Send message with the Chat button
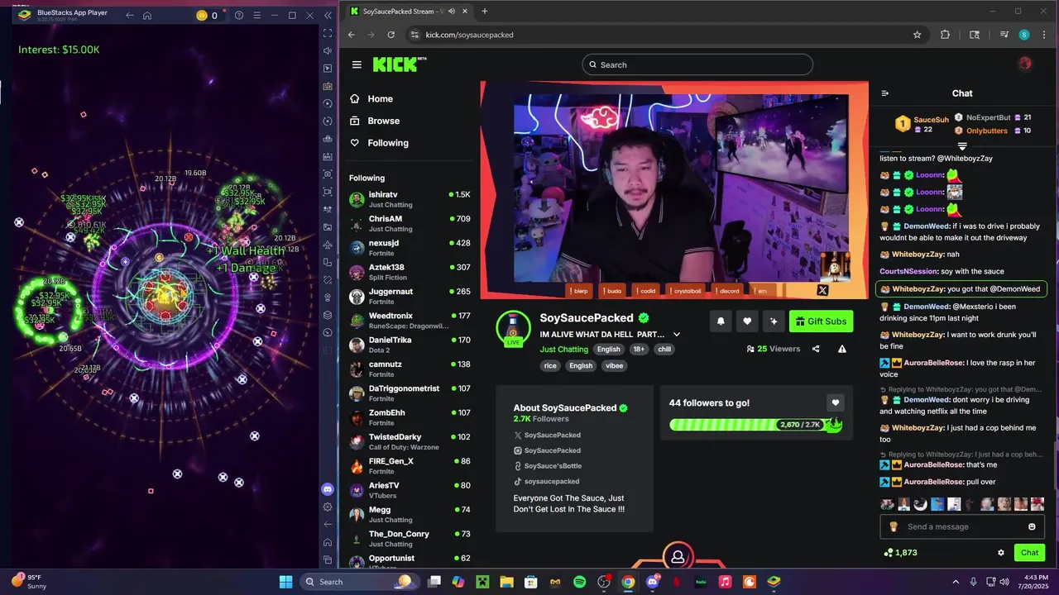Image resolution: width=1059 pixels, height=595 pixels. [1029, 553]
